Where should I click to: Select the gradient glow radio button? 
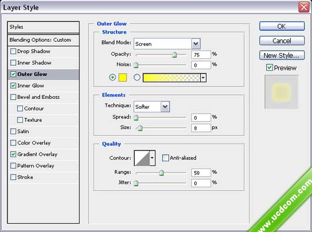tap(137, 77)
